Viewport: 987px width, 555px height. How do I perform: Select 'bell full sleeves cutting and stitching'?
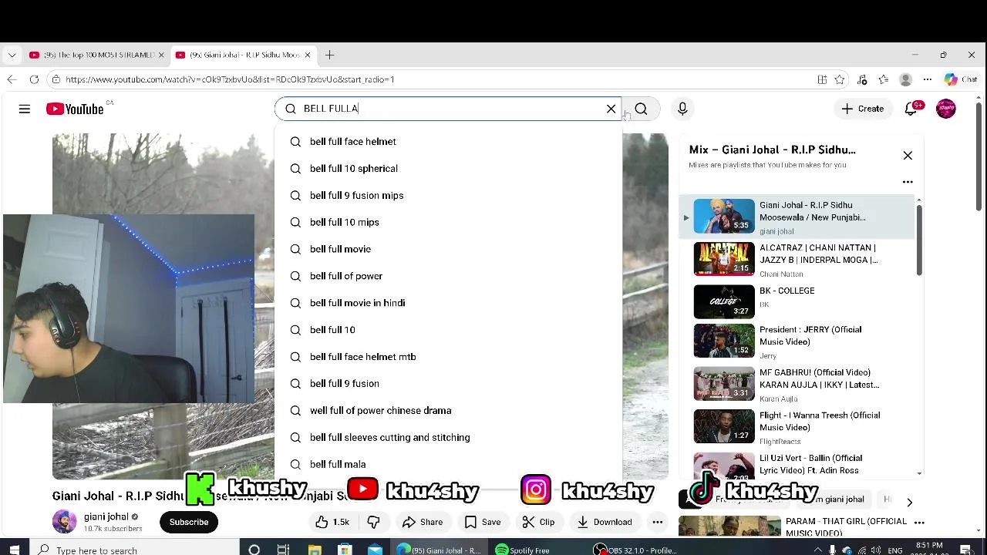pyautogui.click(x=448, y=437)
